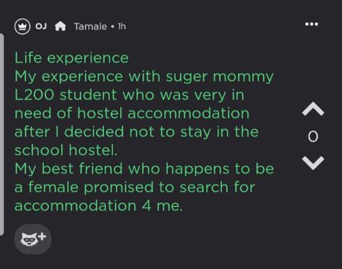Image resolution: width=342 pixels, height=269 pixels.
Task: Click the 1h timestamp
Action: pyautogui.click(x=122, y=27)
